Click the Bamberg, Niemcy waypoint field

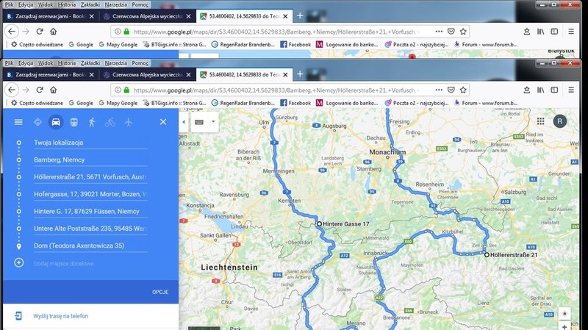pyautogui.click(x=90, y=159)
